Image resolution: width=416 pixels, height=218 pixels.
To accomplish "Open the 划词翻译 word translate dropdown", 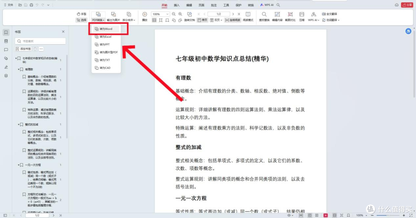I will click(330, 20).
